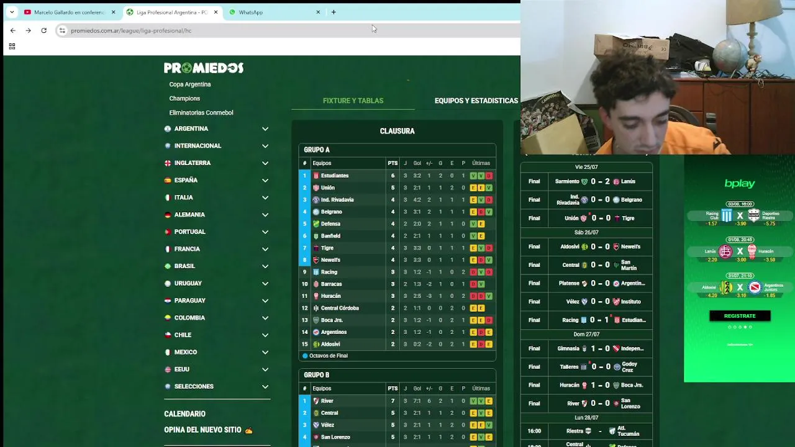Select the Lanús 2.20 odds in bplay ad
Viewport: 795px width, 447px height.
click(712, 260)
